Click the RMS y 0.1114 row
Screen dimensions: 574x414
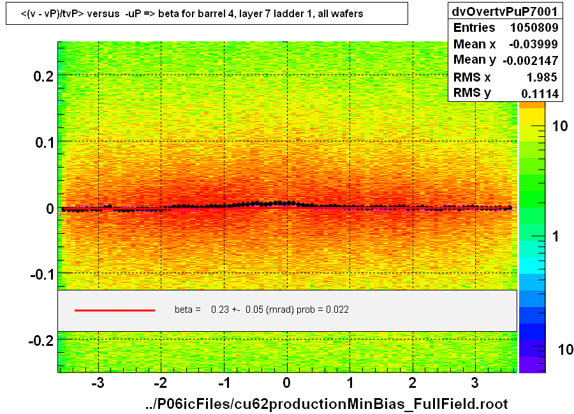pyautogui.click(x=506, y=93)
